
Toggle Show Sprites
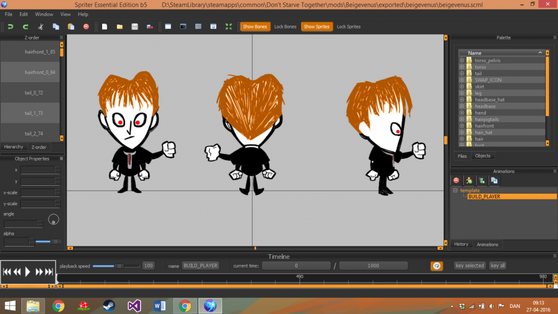pyautogui.click(x=316, y=27)
